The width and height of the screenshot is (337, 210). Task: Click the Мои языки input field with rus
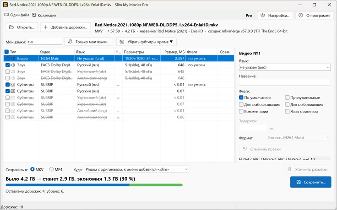45,42
